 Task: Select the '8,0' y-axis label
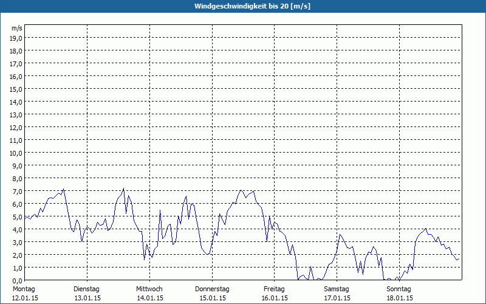pos(17,179)
